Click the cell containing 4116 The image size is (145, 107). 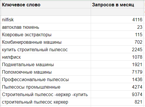[x=117, y=20]
